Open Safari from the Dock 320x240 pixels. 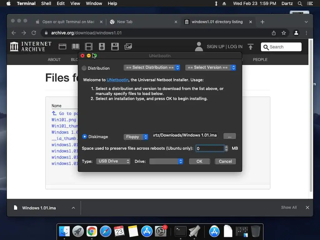click(x=106, y=232)
